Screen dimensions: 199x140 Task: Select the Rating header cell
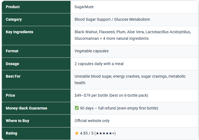tap(36, 133)
